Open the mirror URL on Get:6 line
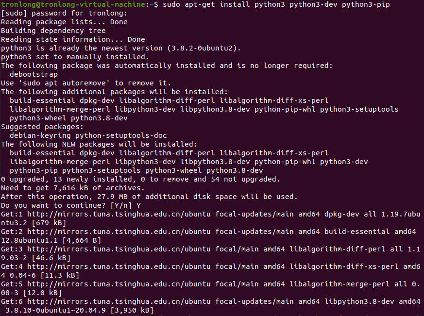424x316 pixels. point(119,301)
